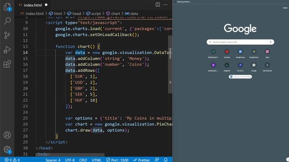
Task: Open the Search view in activity bar
Action: 7,21
